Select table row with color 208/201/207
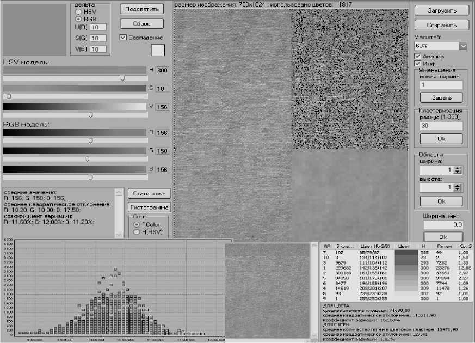The image size is (475, 343). pyautogui.click(x=396, y=289)
